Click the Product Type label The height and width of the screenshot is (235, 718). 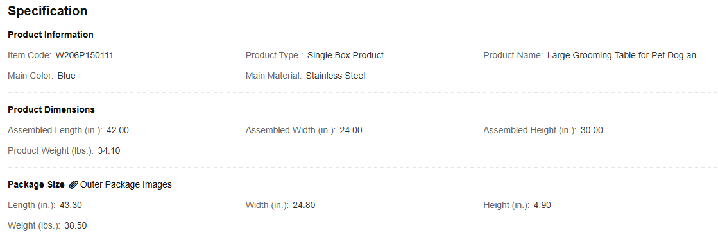(274, 55)
